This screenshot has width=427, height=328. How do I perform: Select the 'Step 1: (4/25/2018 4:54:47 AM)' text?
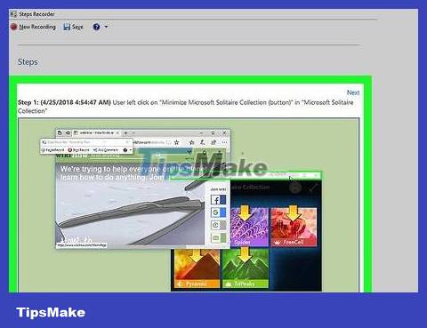pos(64,102)
